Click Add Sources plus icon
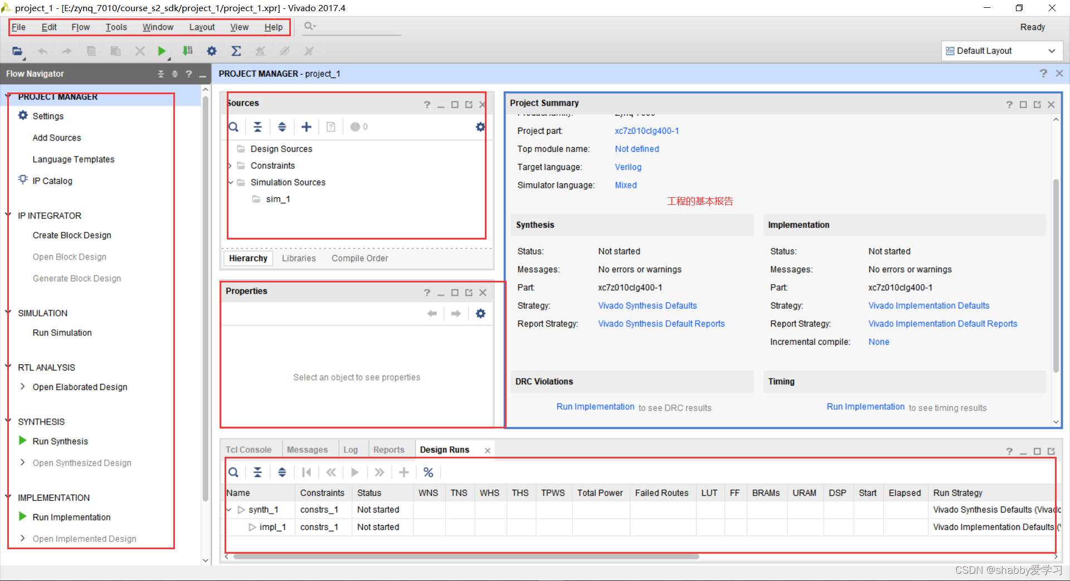 tap(306, 127)
